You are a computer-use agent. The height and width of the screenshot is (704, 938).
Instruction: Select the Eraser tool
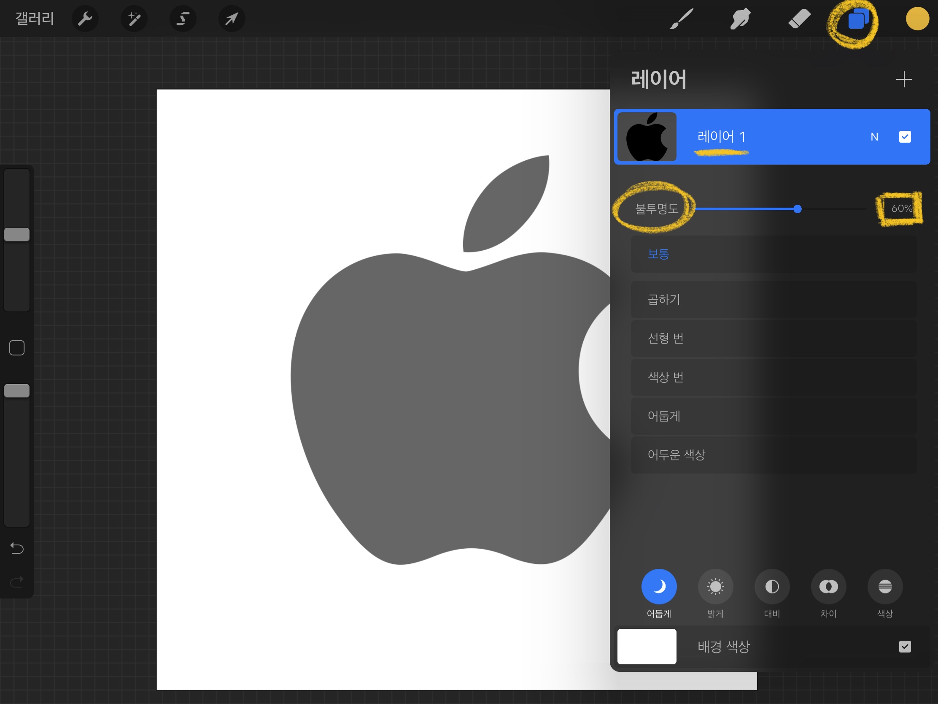click(x=799, y=19)
